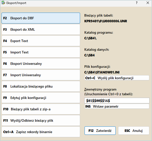This screenshot has height=141, width=152.
Task: Cancel the dialog with ESC Anuluj
Action: 134,130
